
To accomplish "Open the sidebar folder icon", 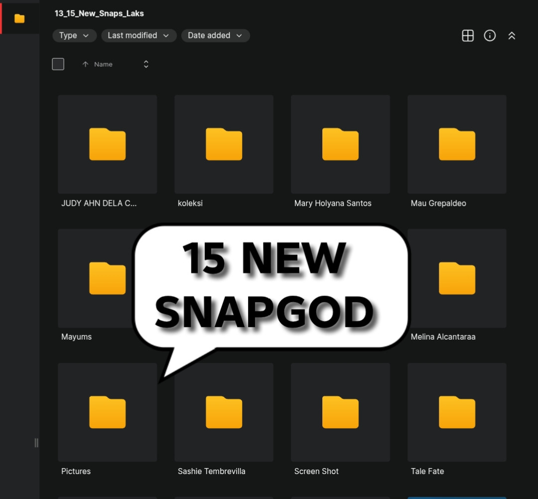I will (x=19, y=18).
